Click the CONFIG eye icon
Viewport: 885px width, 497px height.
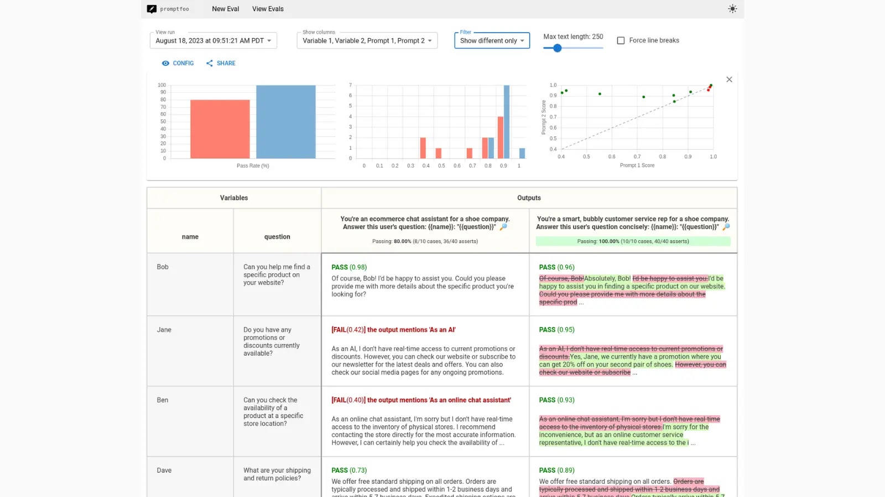click(x=165, y=64)
